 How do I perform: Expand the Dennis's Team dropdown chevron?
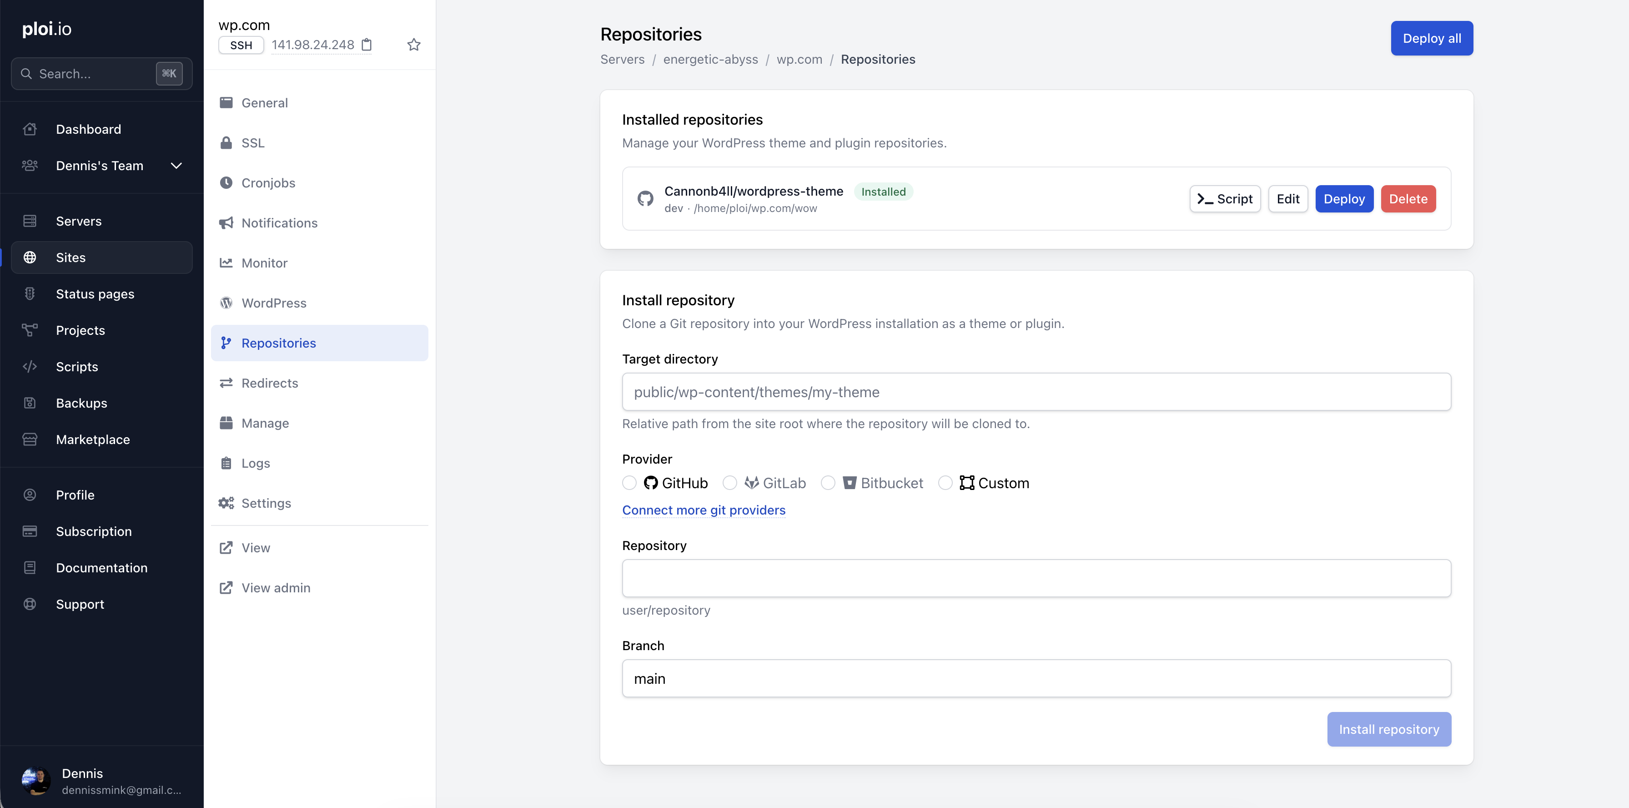176,166
